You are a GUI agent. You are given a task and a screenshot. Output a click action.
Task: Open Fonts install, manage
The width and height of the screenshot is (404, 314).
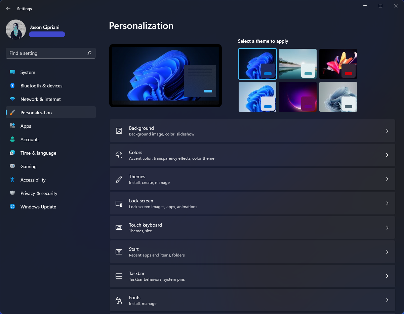point(252,300)
